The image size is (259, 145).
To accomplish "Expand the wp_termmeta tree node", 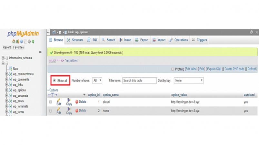I will (7, 106).
